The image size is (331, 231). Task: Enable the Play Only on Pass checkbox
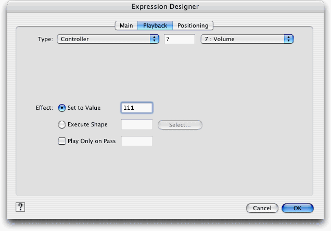(62, 142)
